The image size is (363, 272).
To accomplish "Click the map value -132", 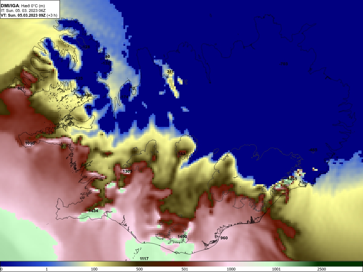I will (x=106, y=63).
